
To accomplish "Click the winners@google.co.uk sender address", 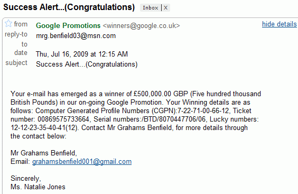I will point(141,26).
